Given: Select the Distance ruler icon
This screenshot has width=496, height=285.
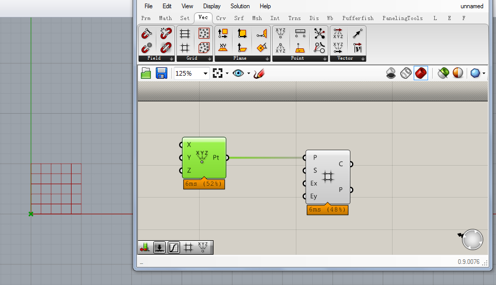Looking at the screenshot, I should click(x=300, y=33).
